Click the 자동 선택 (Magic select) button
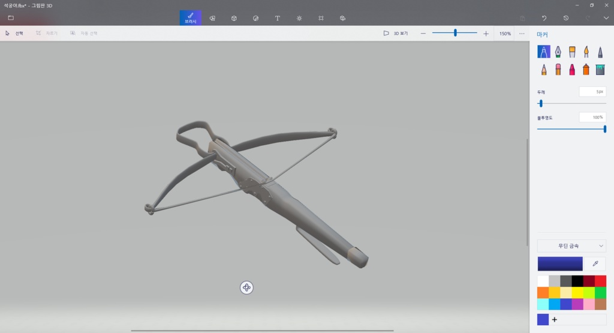The image size is (614, 333). [x=83, y=34]
